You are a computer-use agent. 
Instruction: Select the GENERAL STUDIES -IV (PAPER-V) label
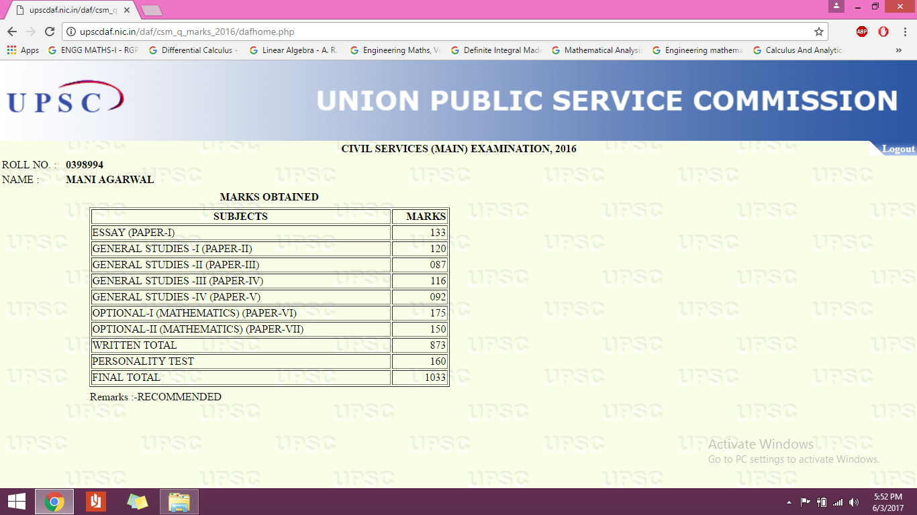click(x=176, y=297)
